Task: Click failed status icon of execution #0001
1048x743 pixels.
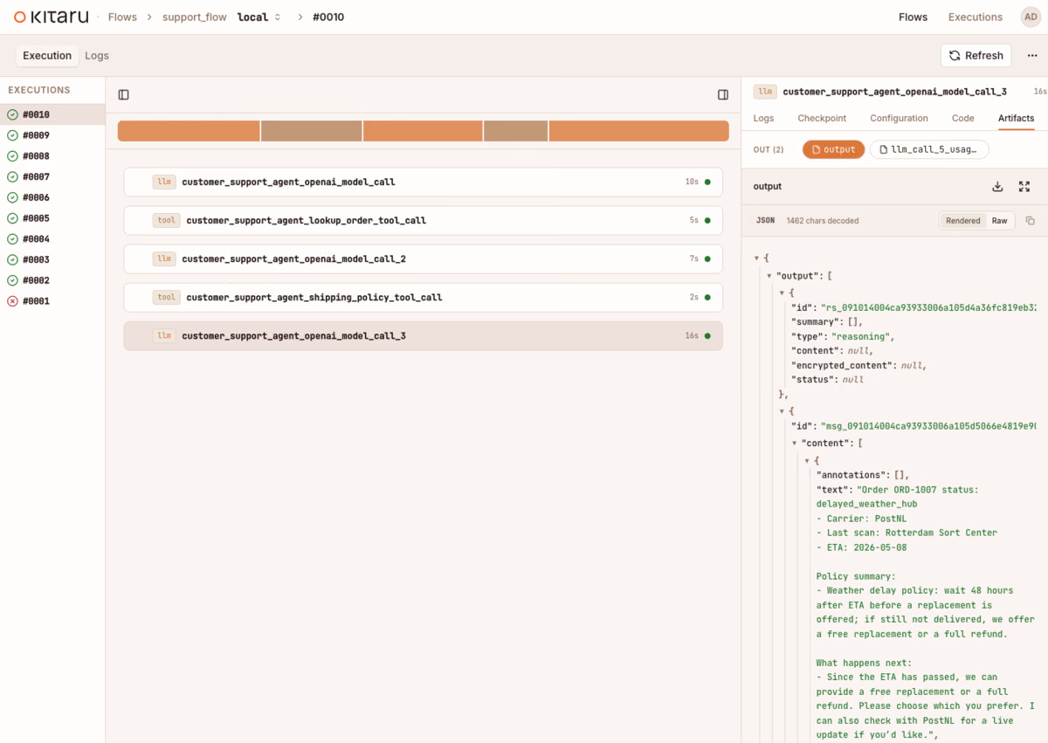Action: click(x=12, y=301)
